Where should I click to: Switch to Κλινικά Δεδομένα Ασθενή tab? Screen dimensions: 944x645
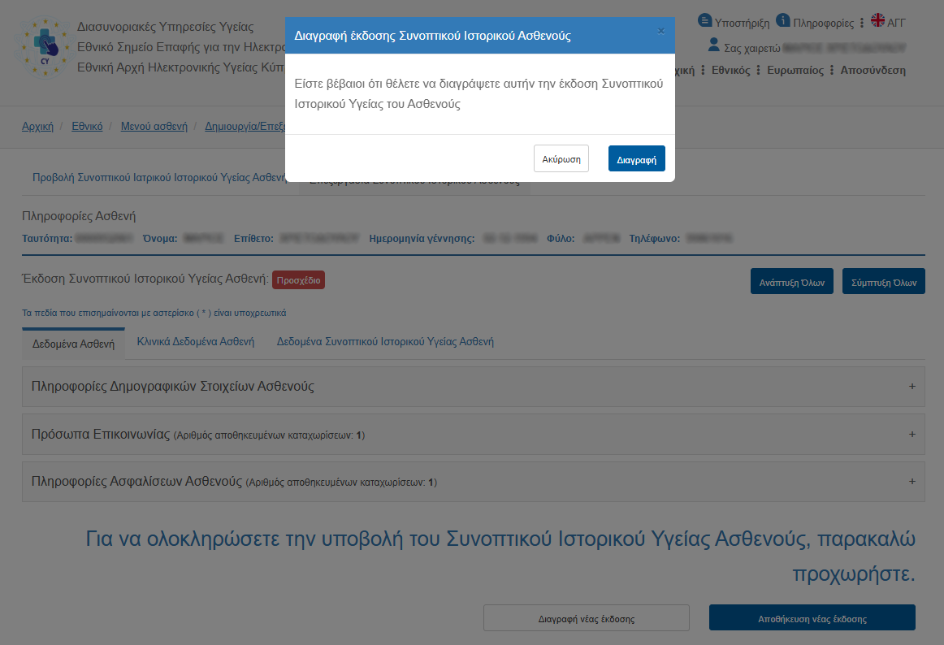pyautogui.click(x=195, y=342)
